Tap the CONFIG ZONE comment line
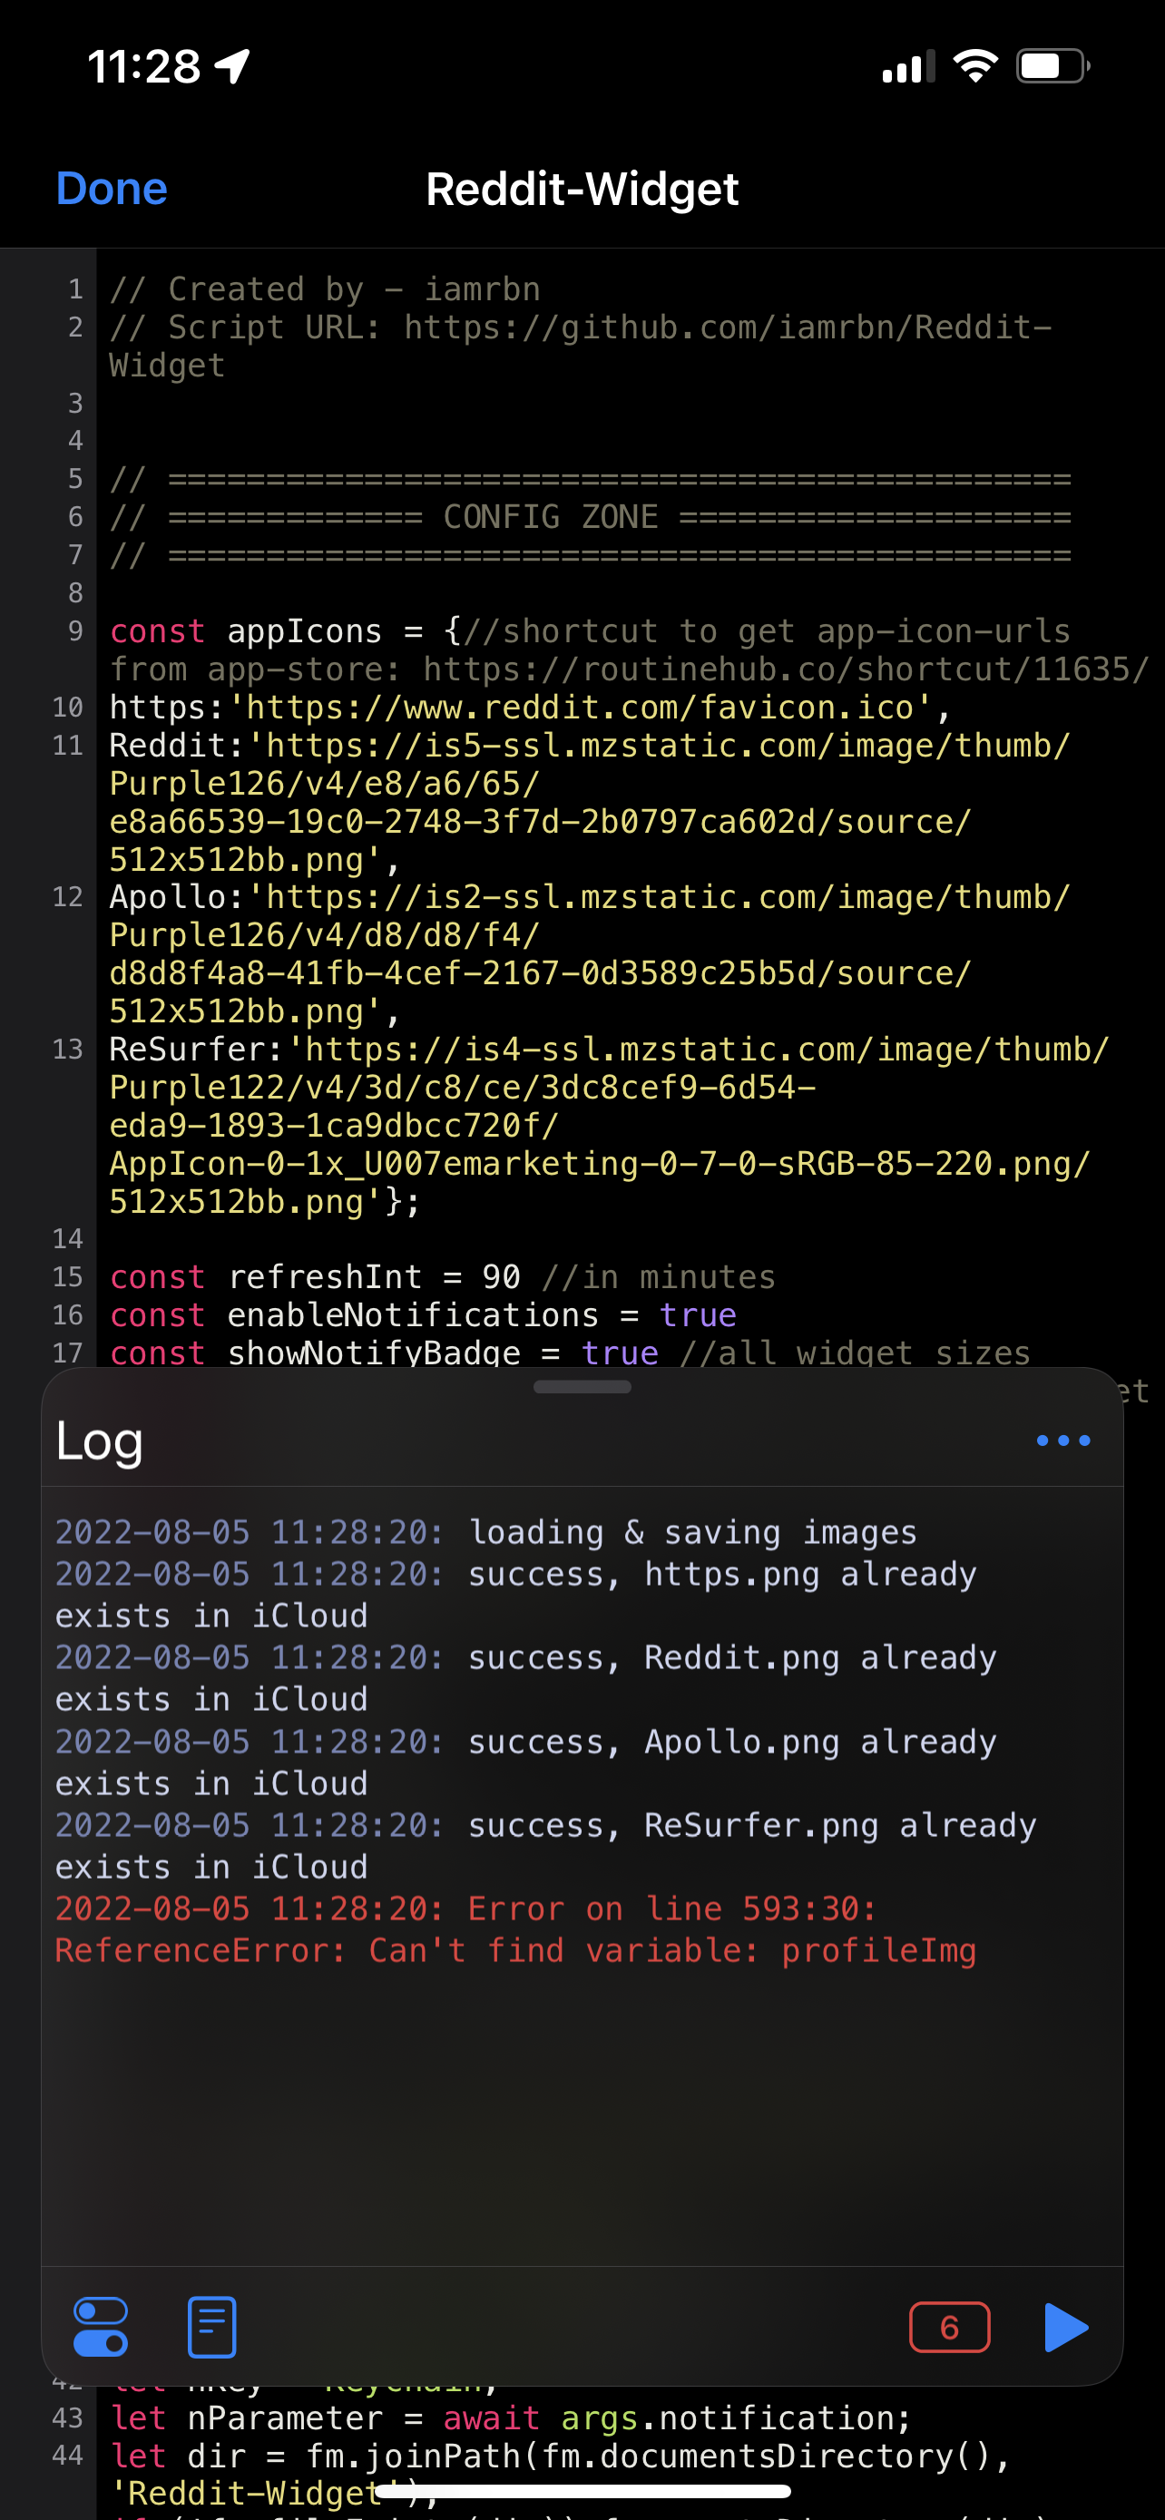 coord(590,516)
